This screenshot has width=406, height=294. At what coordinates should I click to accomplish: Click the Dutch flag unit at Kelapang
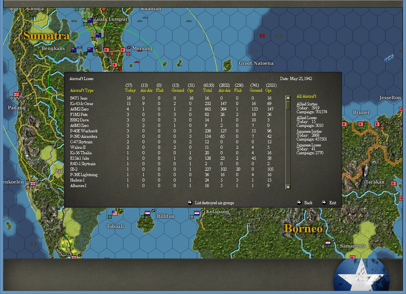pyautogui.click(x=196, y=213)
